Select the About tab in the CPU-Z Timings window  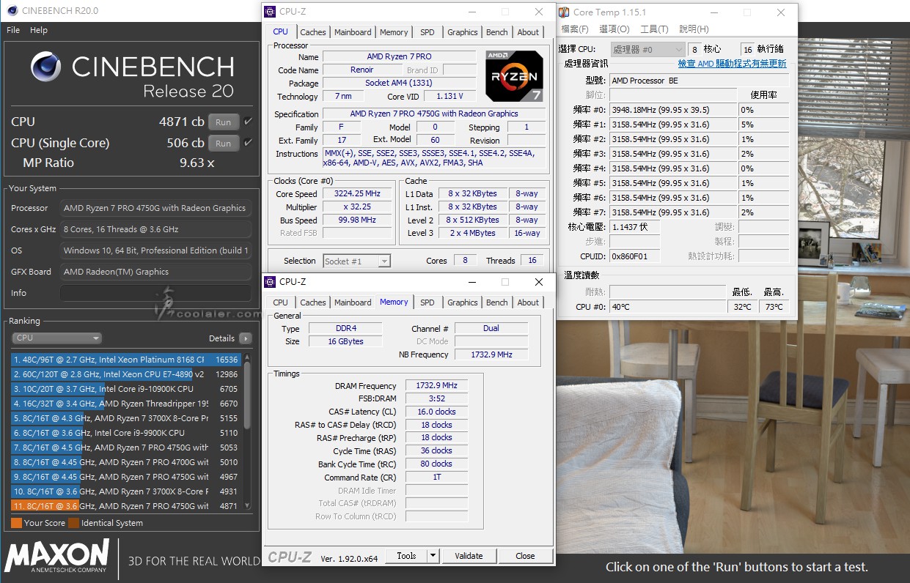pos(528,302)
